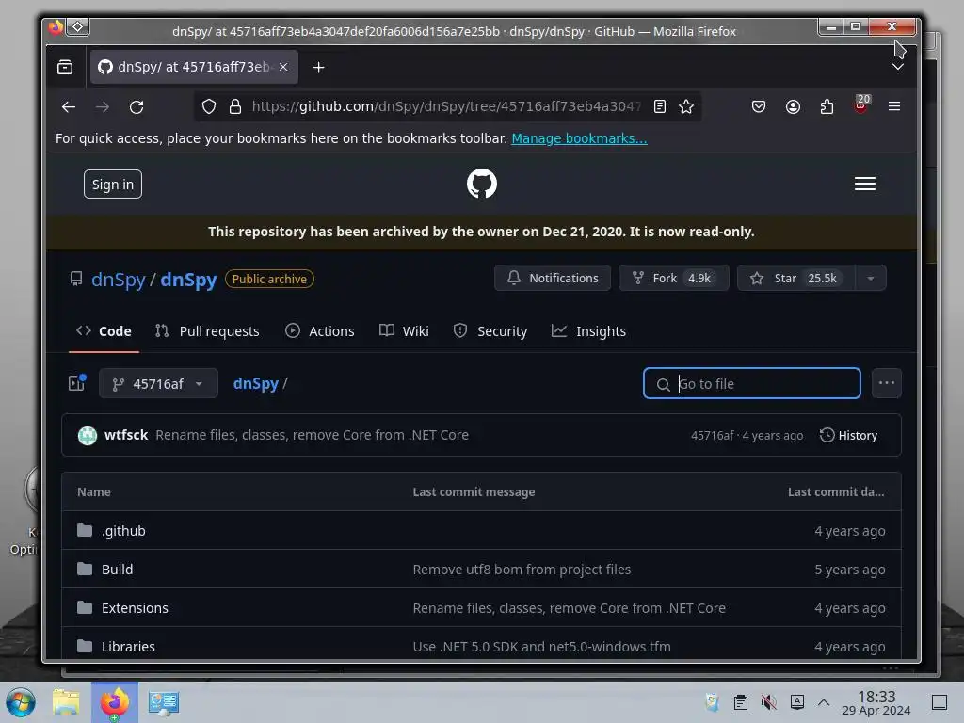Open the Firefox account icon
This screenshot has width=964, height=723.
(793, 107)
